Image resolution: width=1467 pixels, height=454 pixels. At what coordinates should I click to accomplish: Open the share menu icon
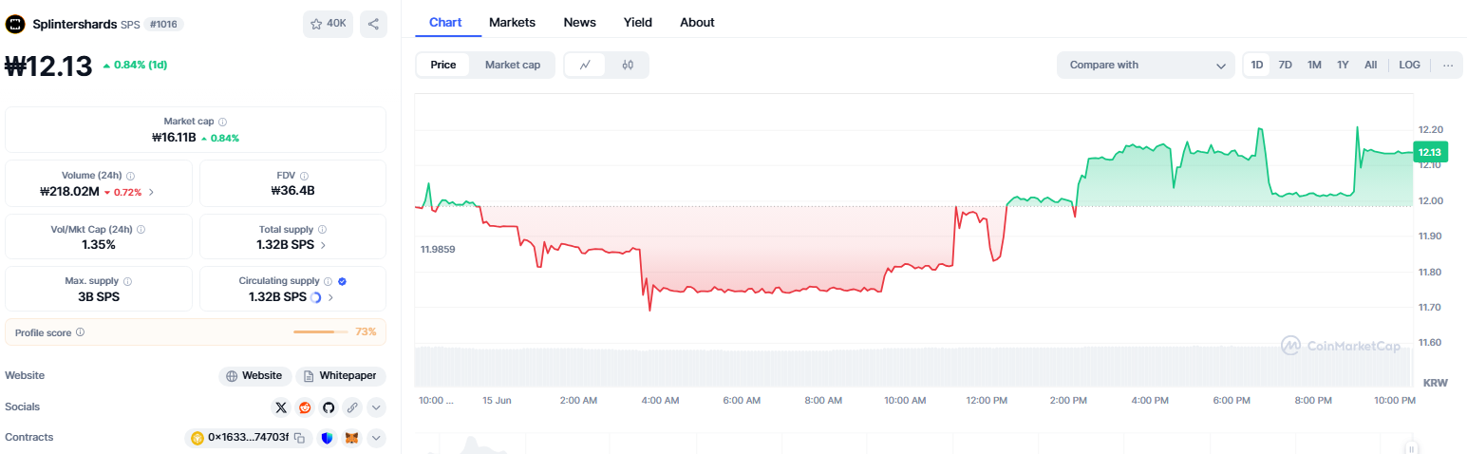coord(373,24)
